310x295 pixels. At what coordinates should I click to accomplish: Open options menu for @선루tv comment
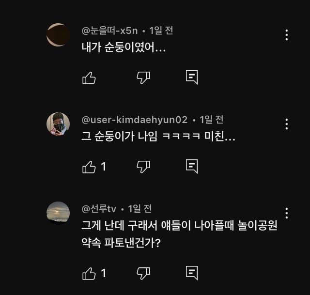click(x=287, y=213)
